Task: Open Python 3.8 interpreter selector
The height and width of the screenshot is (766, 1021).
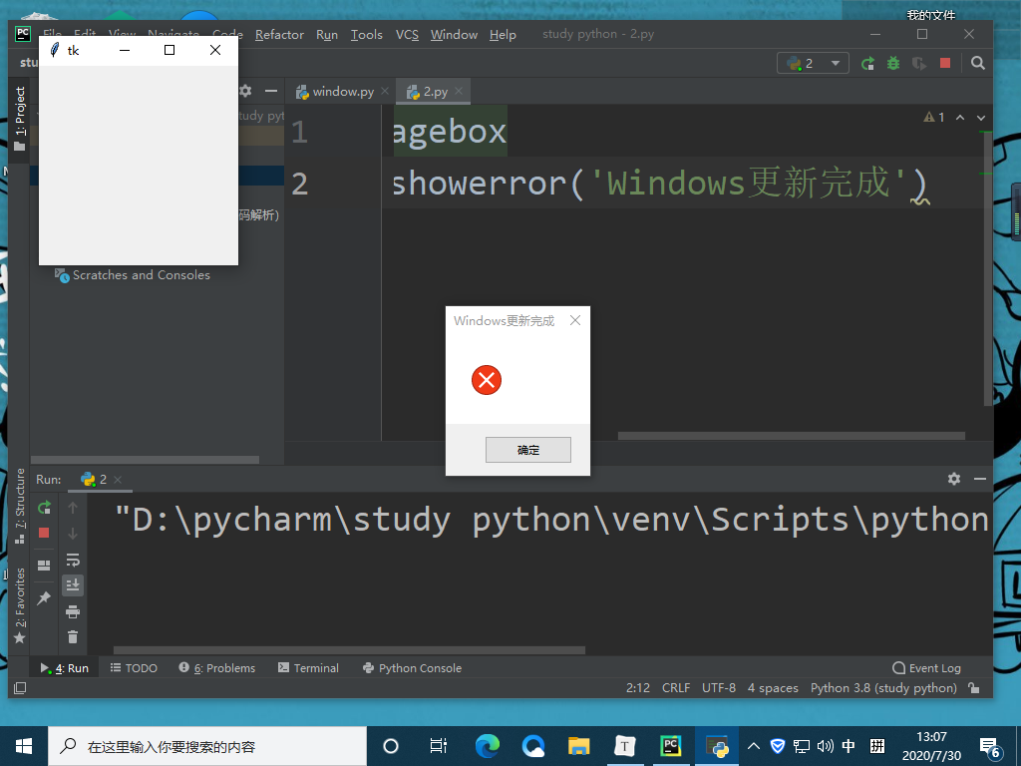Action: pos(883,688)
